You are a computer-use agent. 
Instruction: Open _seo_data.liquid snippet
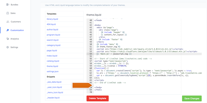(54, 82)
